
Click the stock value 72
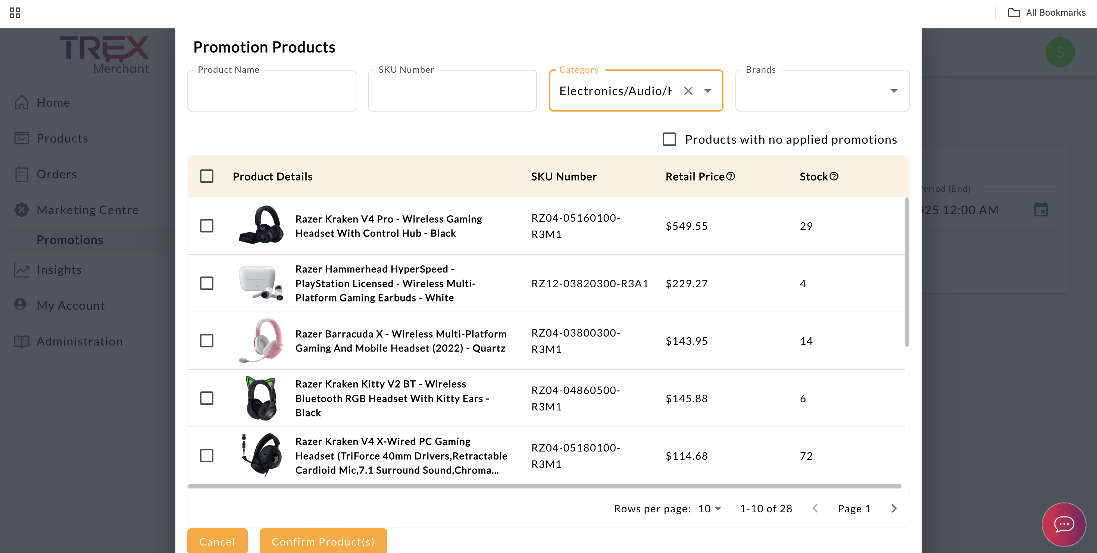point(806,456)
